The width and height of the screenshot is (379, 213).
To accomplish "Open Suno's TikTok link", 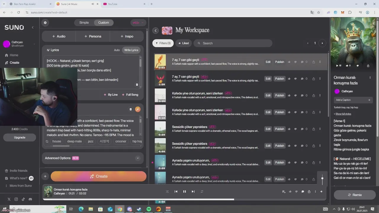I will point(23,199).
